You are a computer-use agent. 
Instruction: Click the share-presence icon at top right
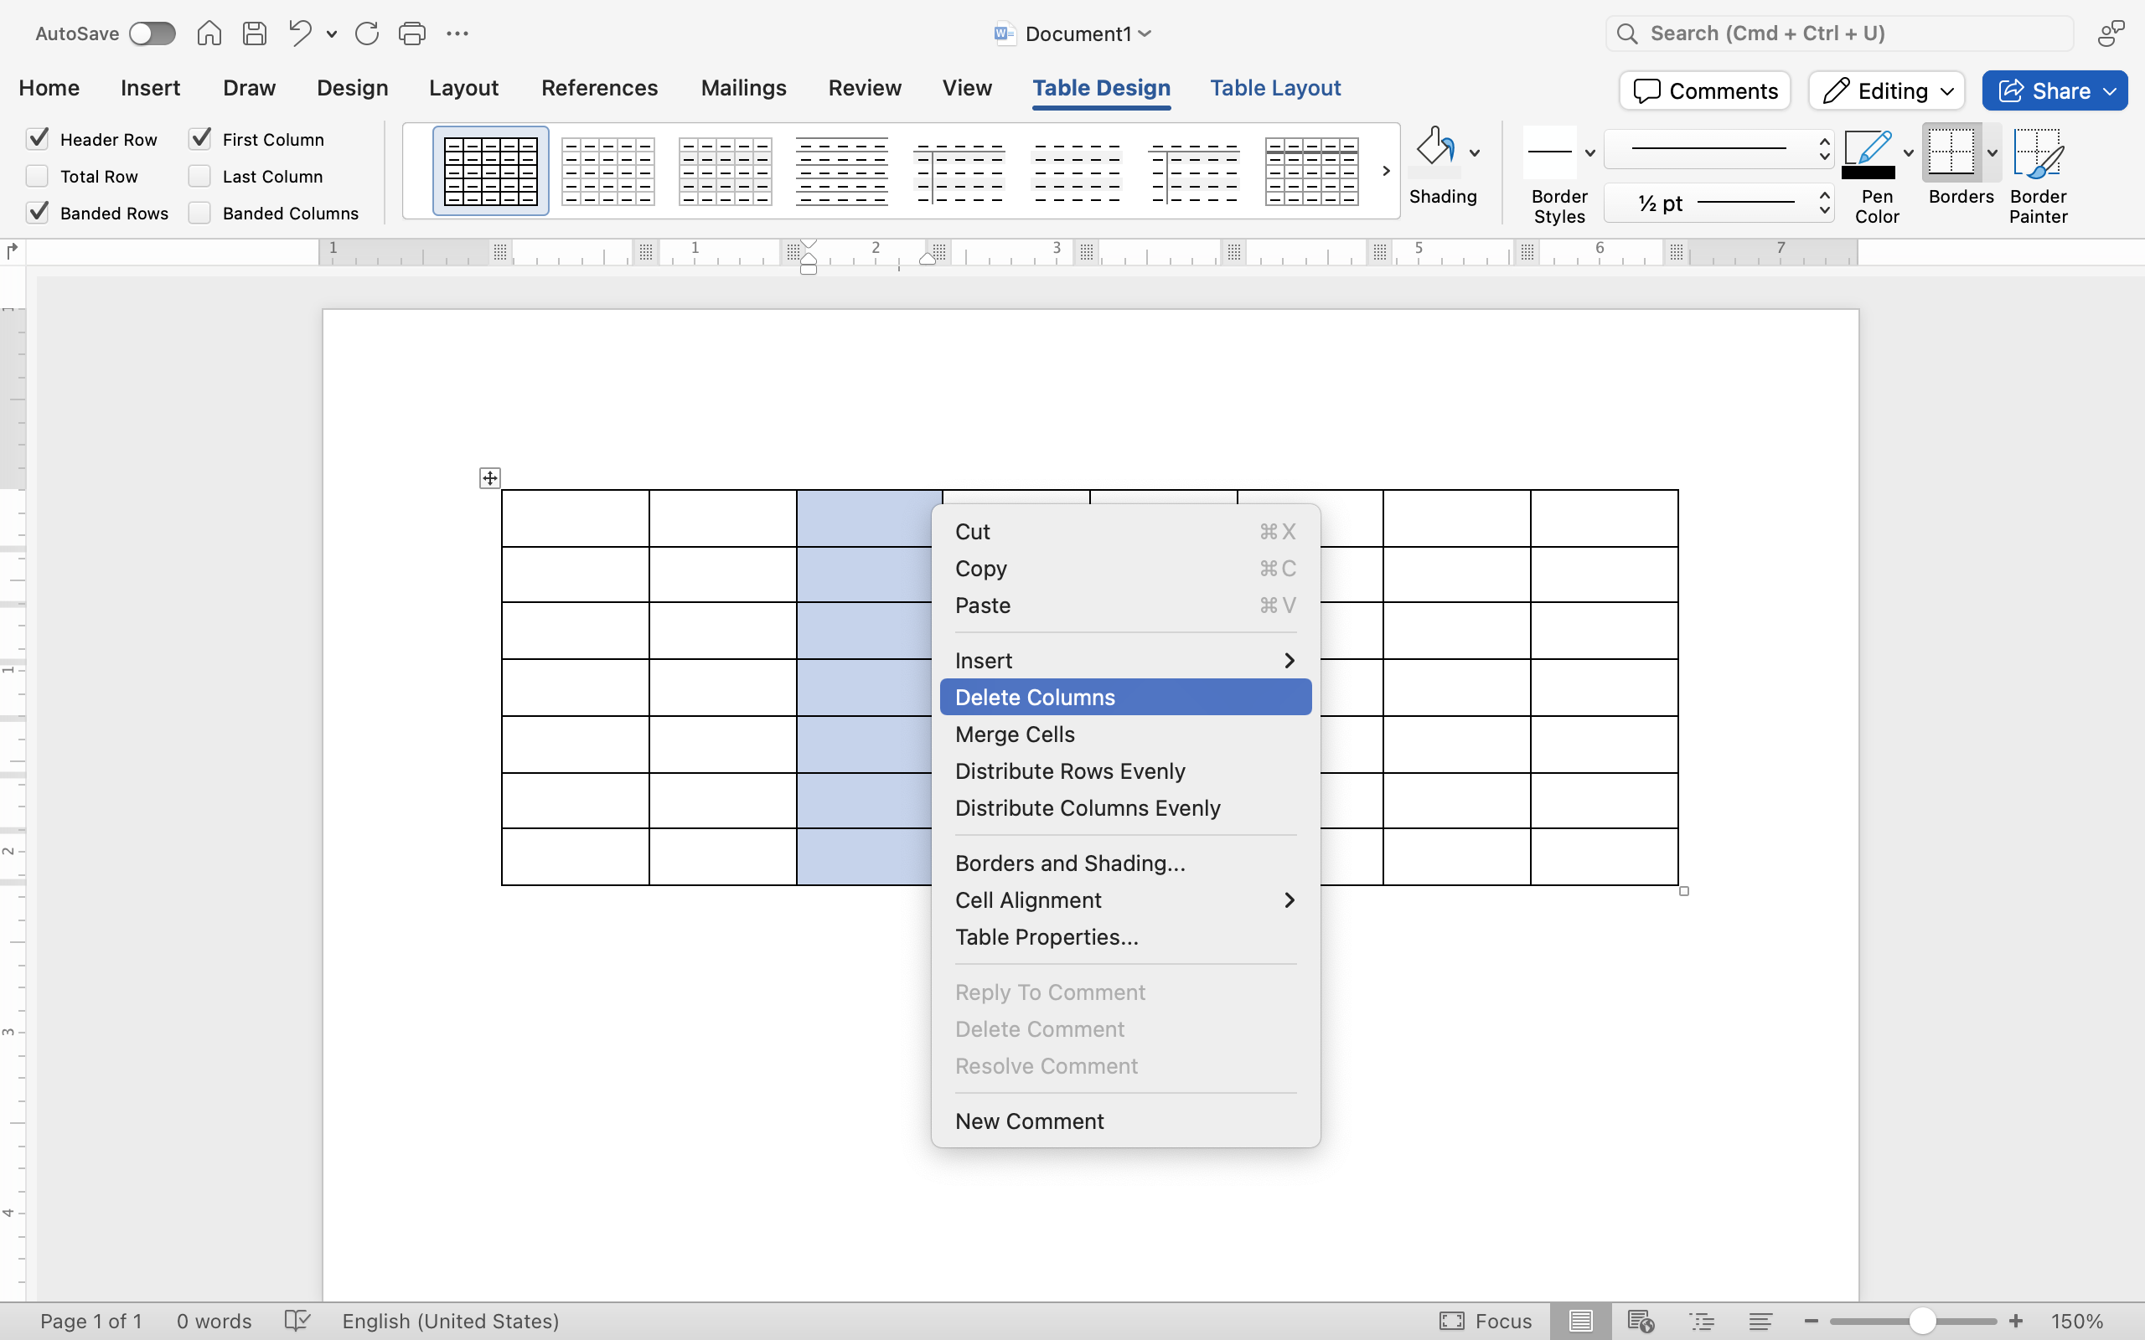tap(2111, 33)
